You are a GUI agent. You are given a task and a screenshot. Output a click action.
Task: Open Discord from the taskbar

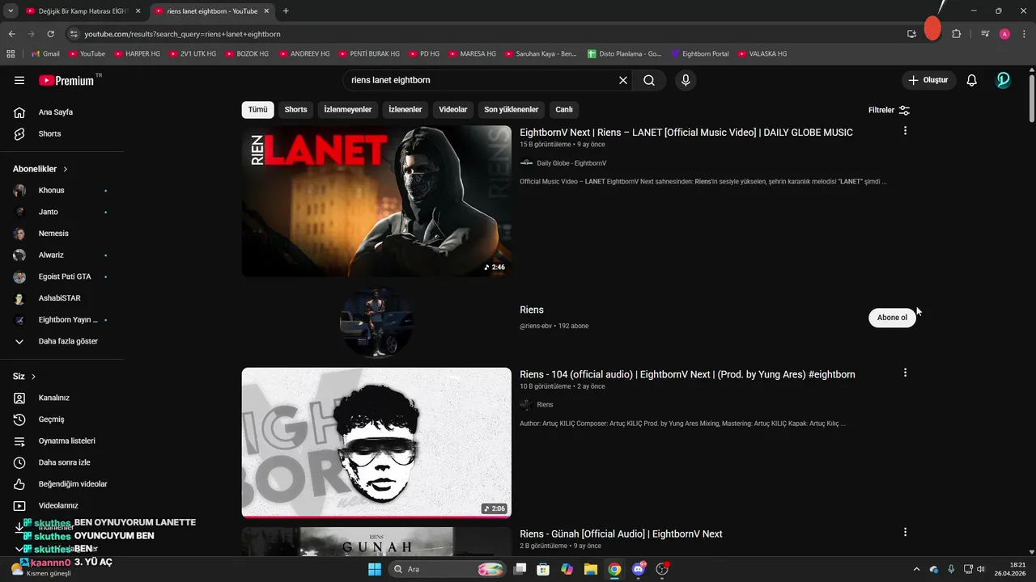tap(639, 569)
